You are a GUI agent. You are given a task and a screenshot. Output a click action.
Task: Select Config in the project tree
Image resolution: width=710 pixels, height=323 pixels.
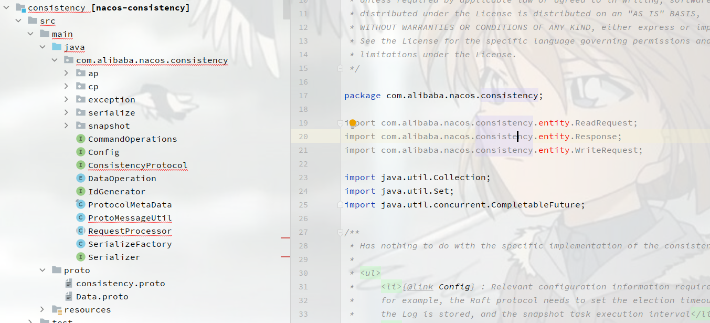pos(104,152)
